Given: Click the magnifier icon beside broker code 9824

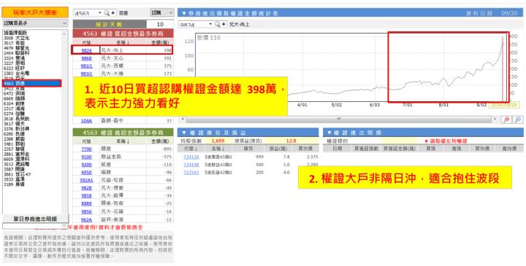Looking at the screenshot, I should click(218, 25).
